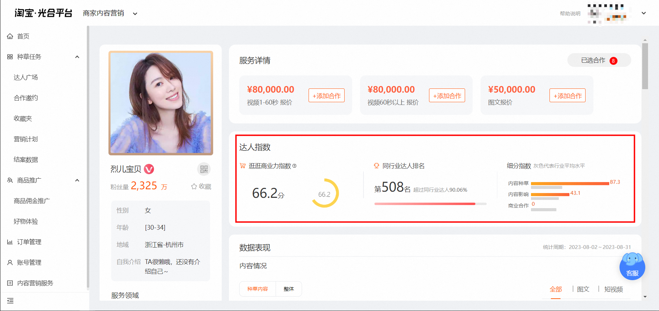Click the 内容营销服务 list icon

tap(10, 283)
